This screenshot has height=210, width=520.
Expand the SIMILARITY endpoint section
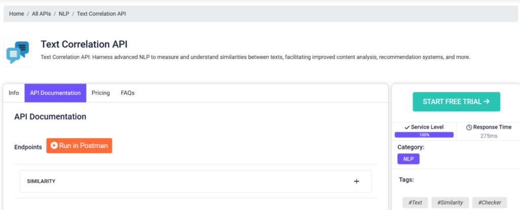(196, 181)
